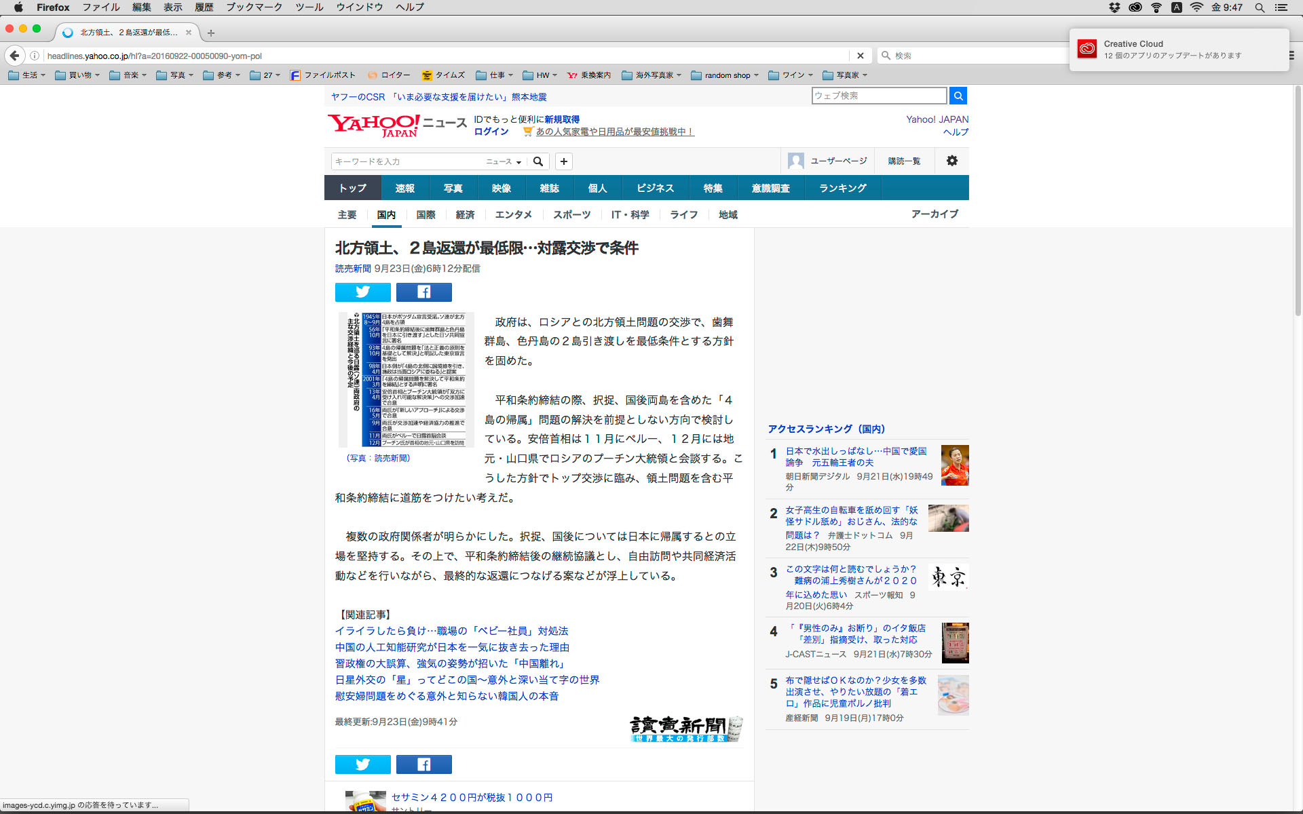Open related article about 中国の人工知能研究

tap(452, 647)
